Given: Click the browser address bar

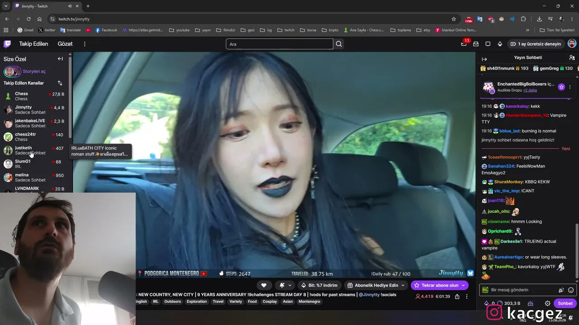Looking at the screenshot, I should (253, 19).
